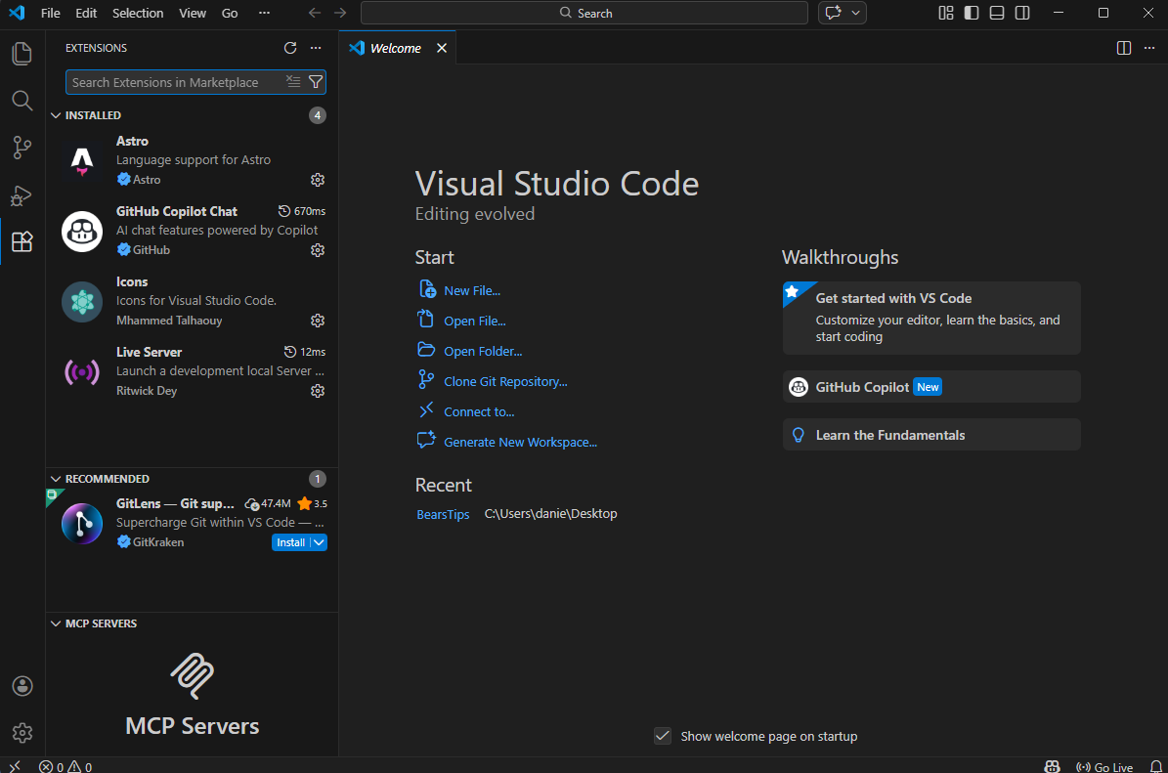Viewport: 1168px width, 773px height.
Task: Toggle the Primary Side Bar visibility
Action: pyautogui.click(x=971, y=13)
